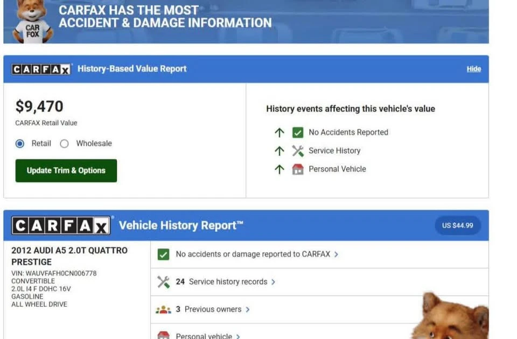Click the fox image at the bottom right
The height and width of the screenshot is (339, 517).
pos(450,316)
